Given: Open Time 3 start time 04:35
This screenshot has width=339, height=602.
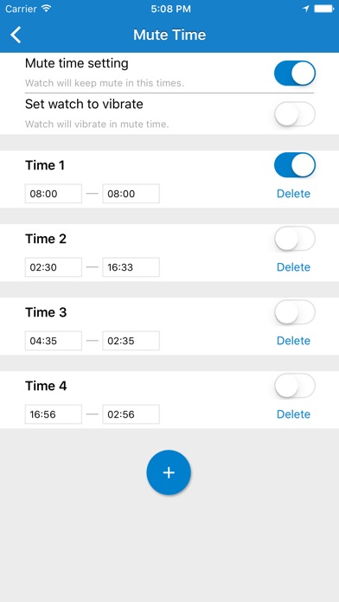Looking at the screenshot, I should tap(54, 341).
